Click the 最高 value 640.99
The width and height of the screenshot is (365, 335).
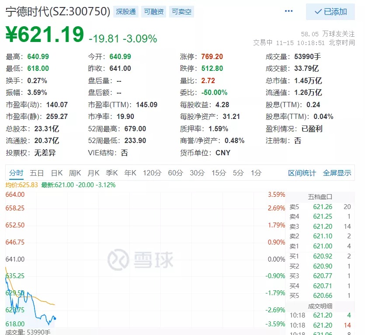38,56
